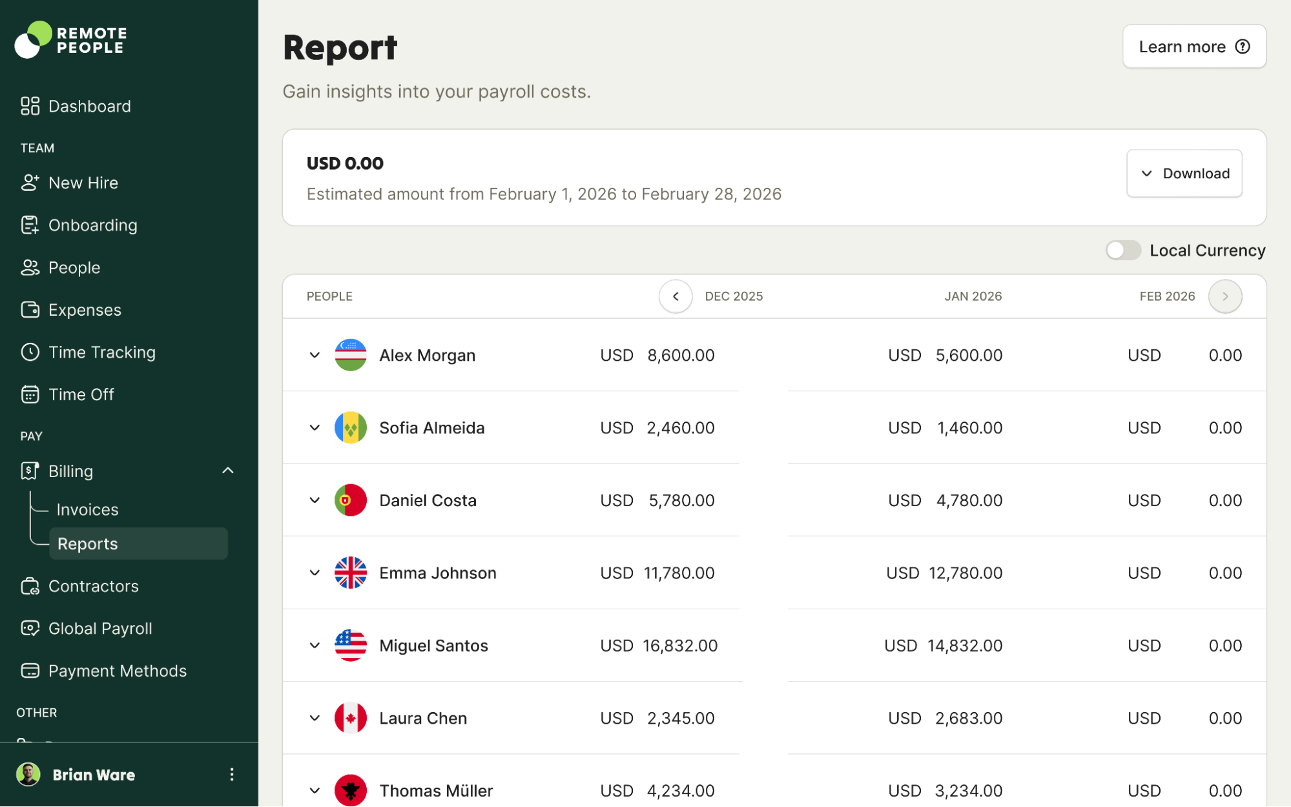Click the People sidebar icon
This screenshot has width=1291, height=807.
[x=30, y=267]
